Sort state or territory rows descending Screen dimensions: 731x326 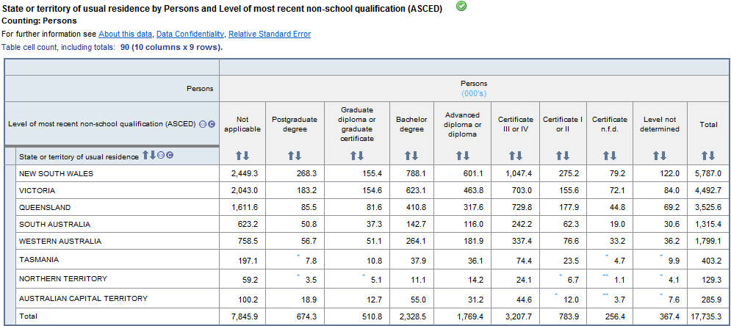pyautogui.click(x=153, y=155)
